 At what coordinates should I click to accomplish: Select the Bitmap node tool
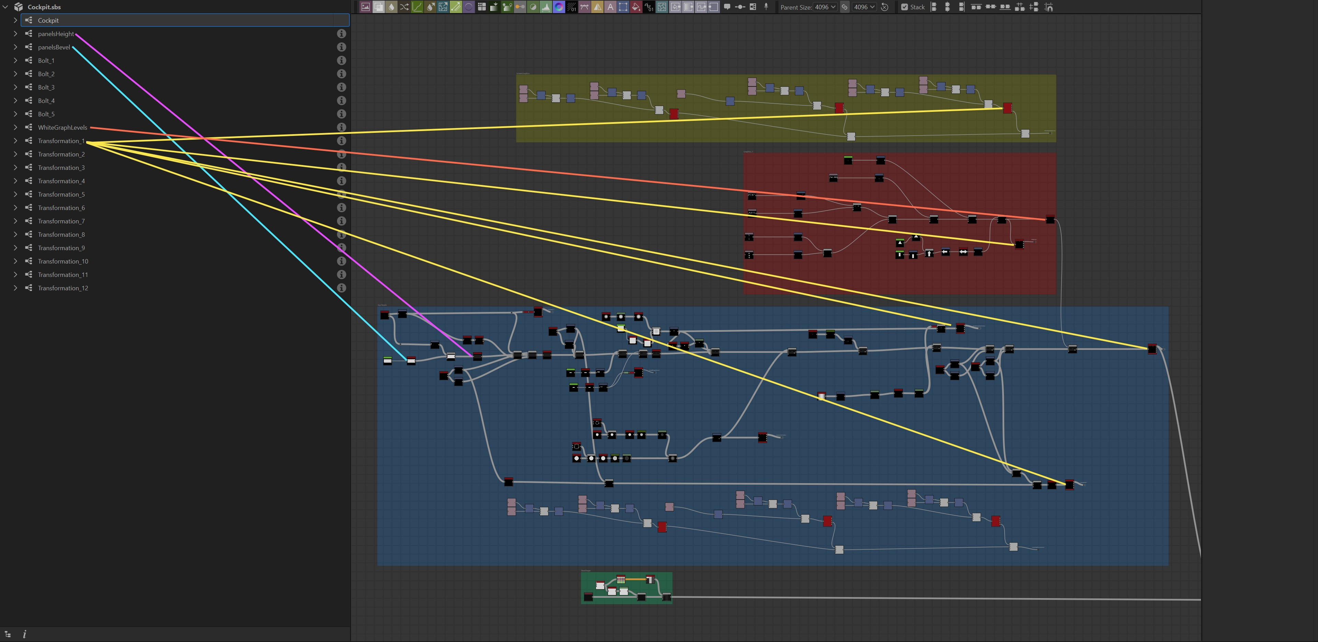(x=365, y=7)
